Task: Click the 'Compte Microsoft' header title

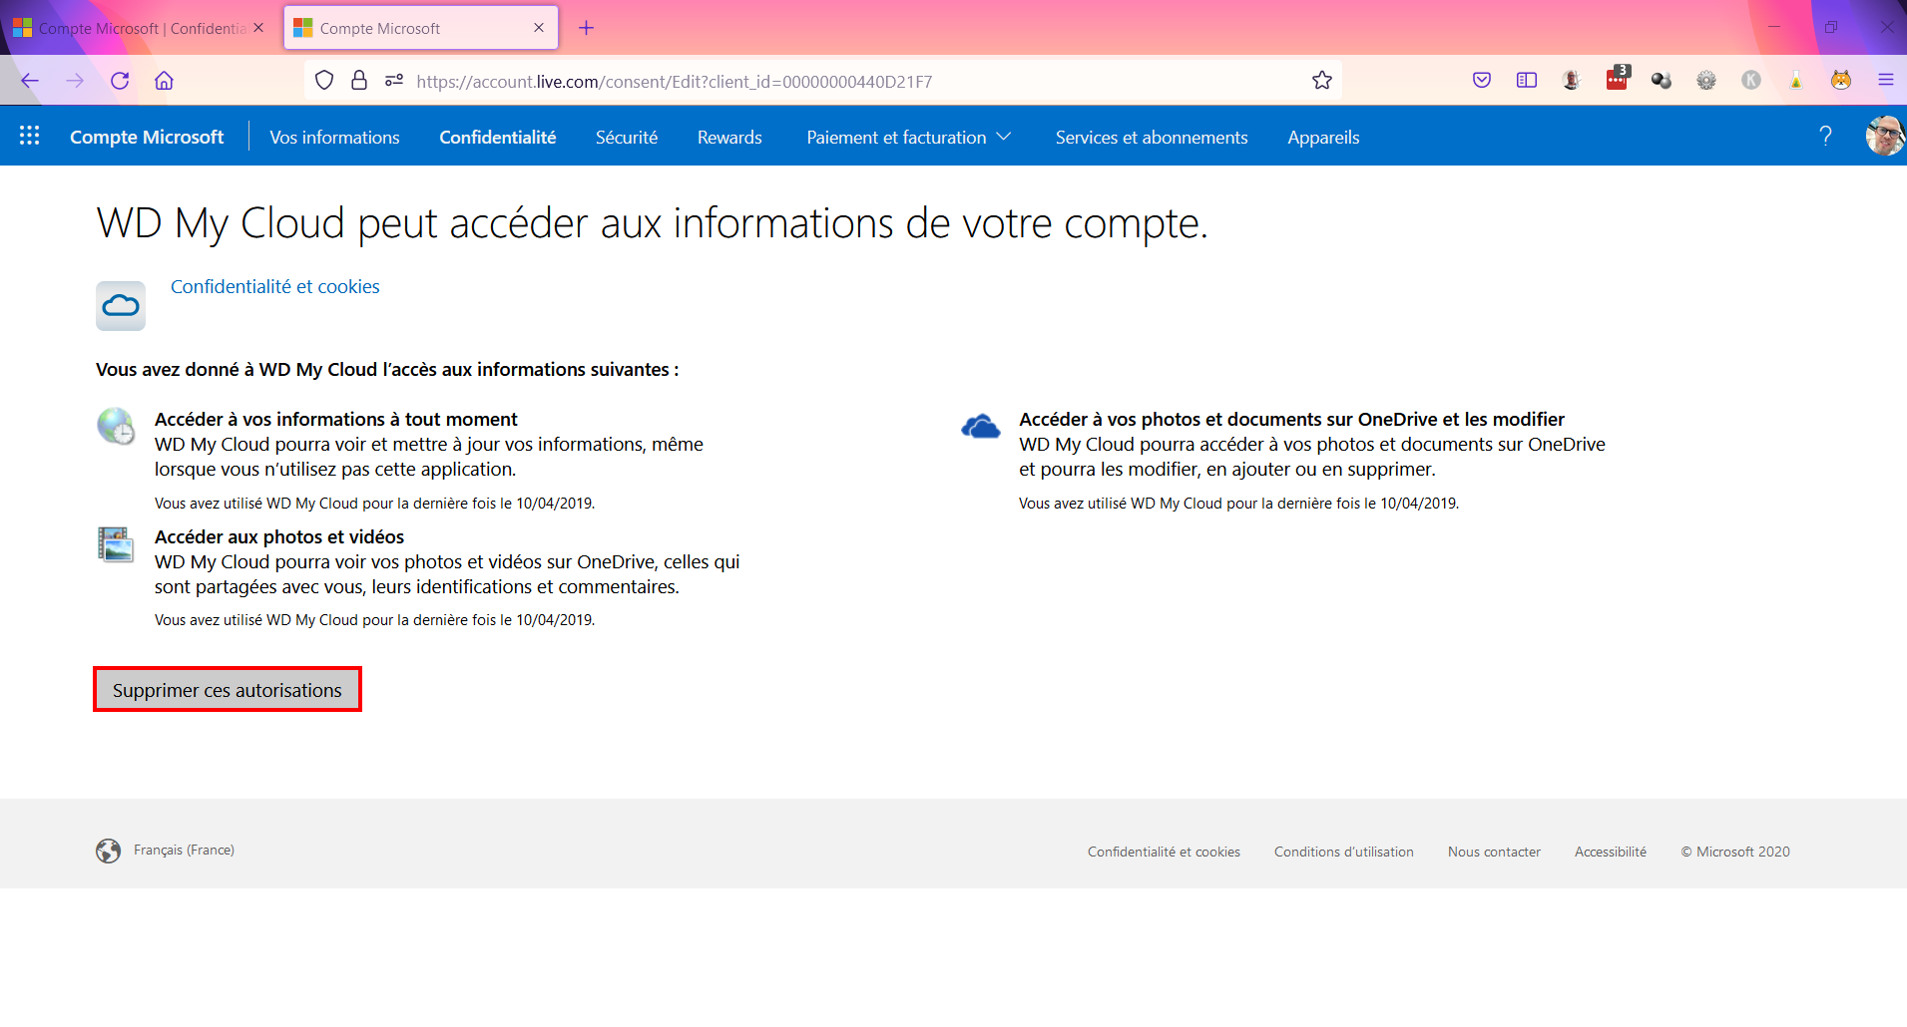Action: pyautogui.click(x=147, y=138)
